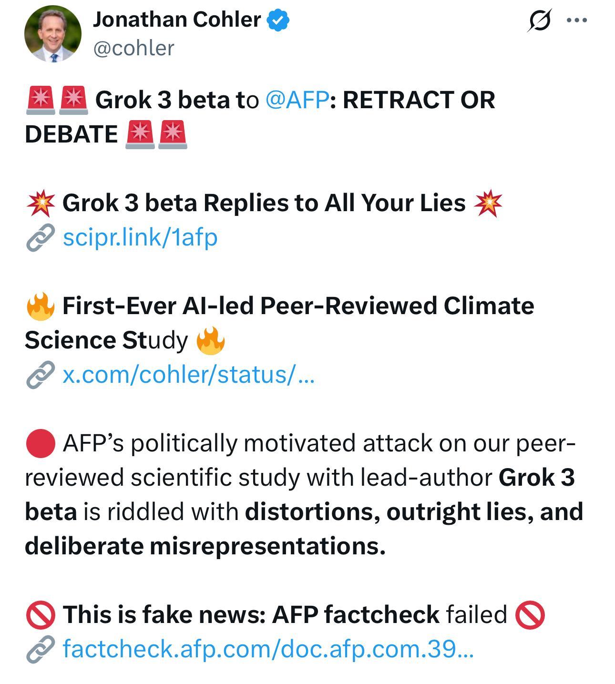
Task: Visit the factcheck.afp.com link
Action: coord(268,649)
